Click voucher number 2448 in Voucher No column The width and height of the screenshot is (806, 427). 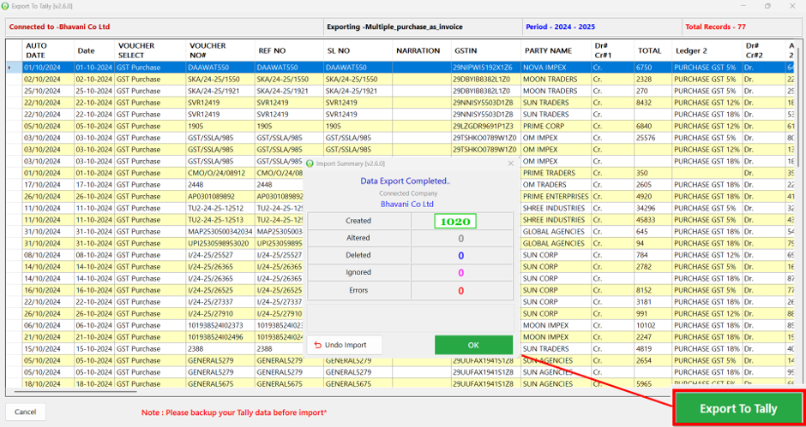coord(220,184)
